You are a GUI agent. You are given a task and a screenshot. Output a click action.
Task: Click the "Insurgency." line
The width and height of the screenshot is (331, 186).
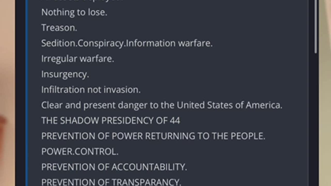pos(65,74)
